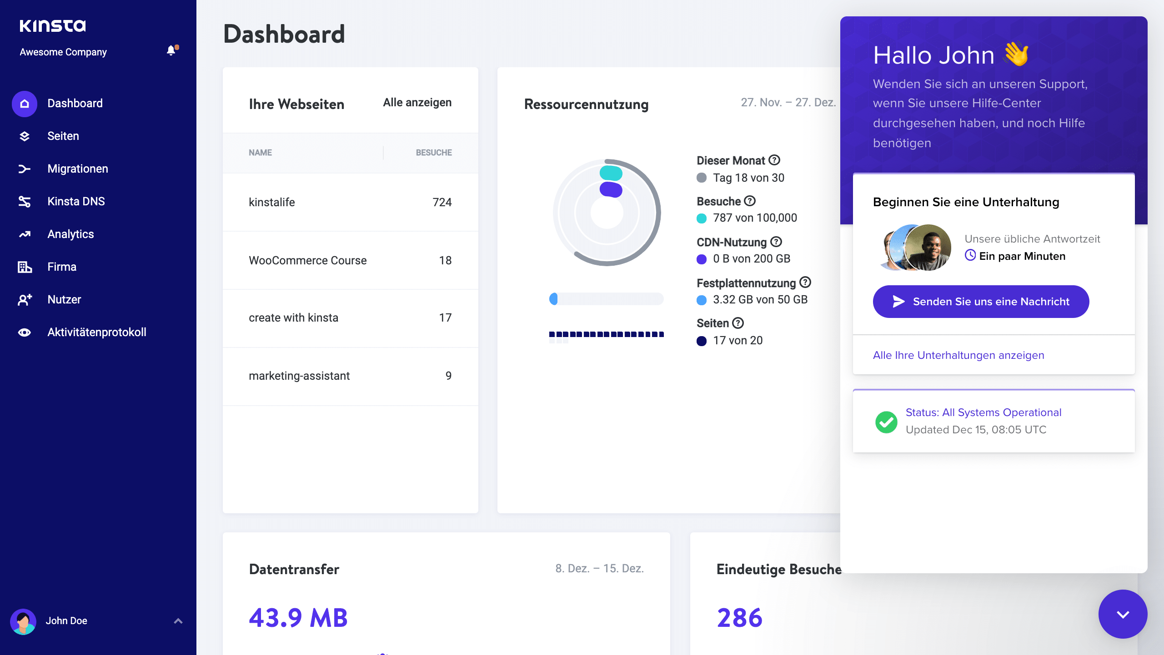Click the Nutzer navigation icon

click(23, 299)
